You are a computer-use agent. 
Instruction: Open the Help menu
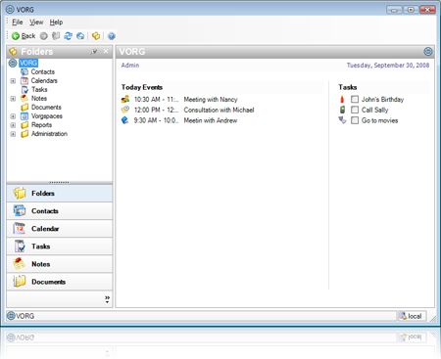pos(56,22)
